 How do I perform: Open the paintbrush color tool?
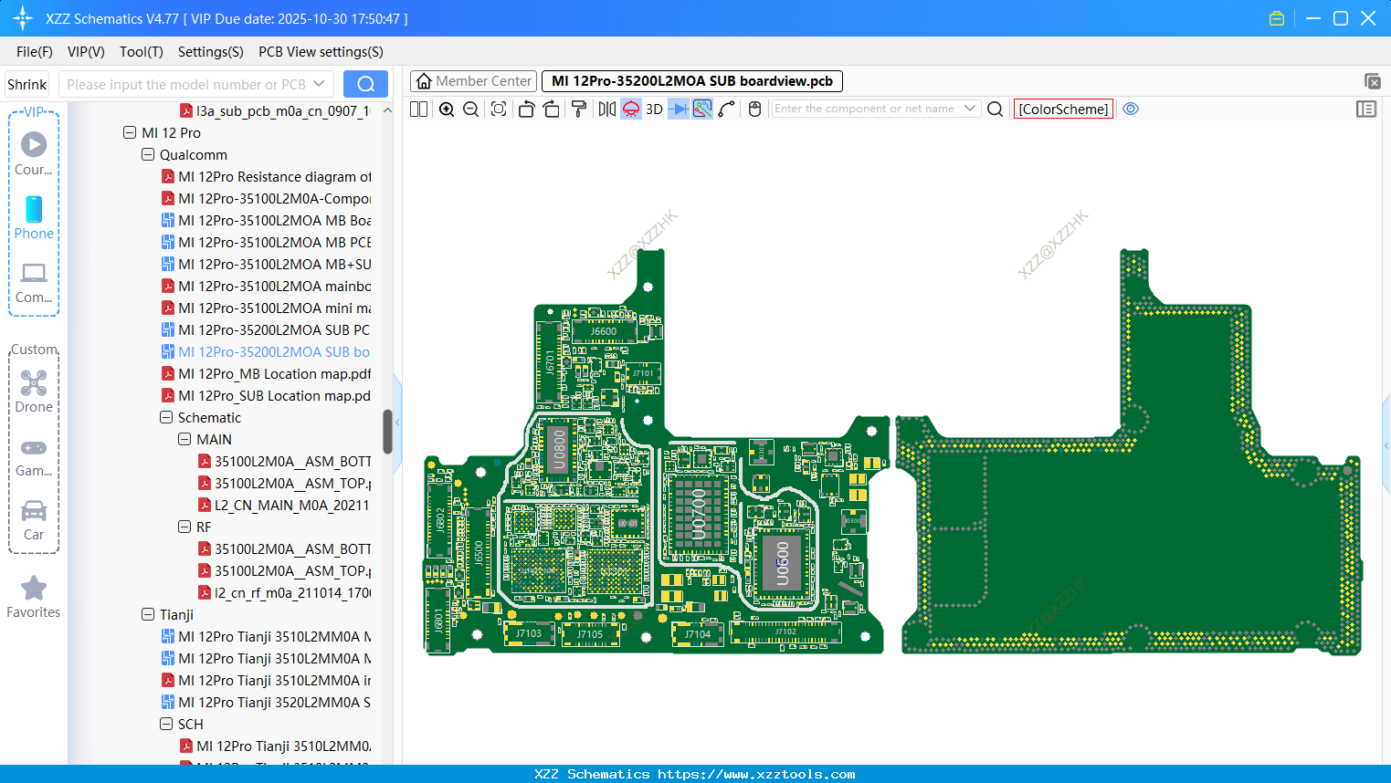point(577,109)
